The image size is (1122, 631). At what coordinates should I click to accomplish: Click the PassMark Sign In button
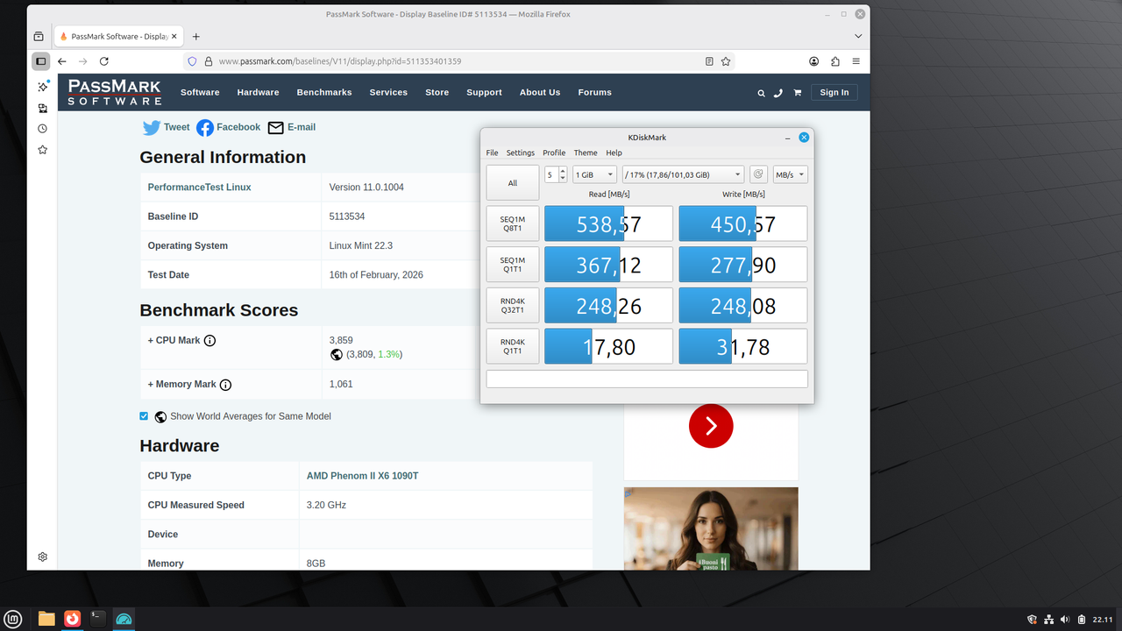pyautogui.click(x=834, y=93)
